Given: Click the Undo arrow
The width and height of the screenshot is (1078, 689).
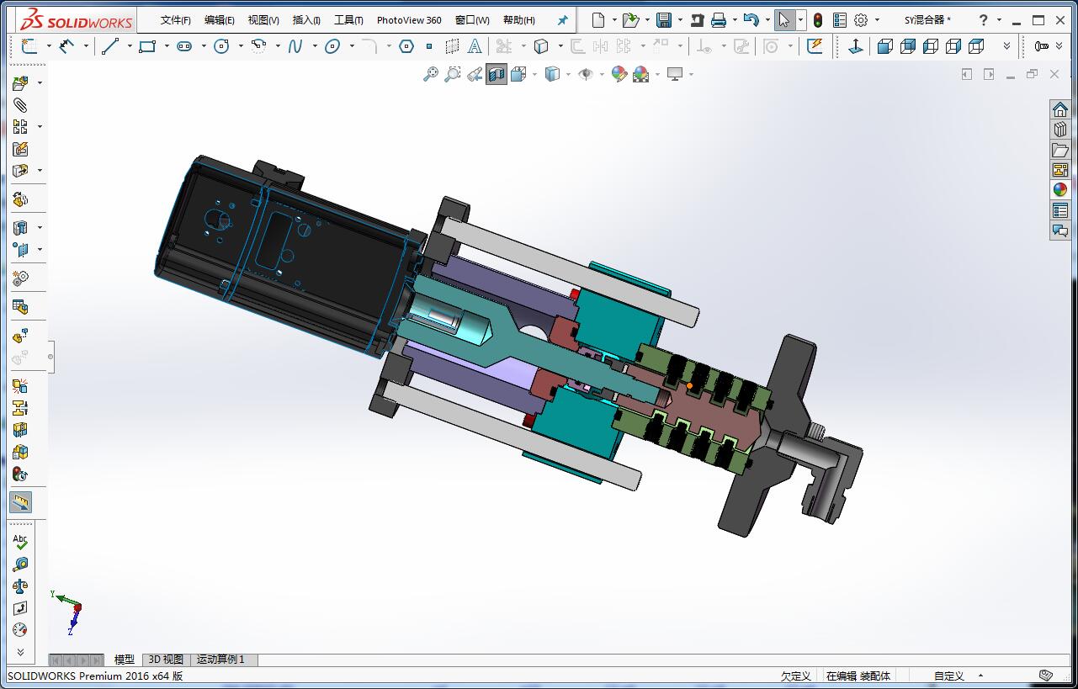Looking at the screenshot, I should coord(751,20).
